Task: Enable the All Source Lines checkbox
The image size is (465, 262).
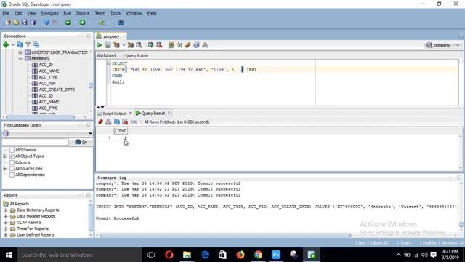Action: (x=12, y=169)
